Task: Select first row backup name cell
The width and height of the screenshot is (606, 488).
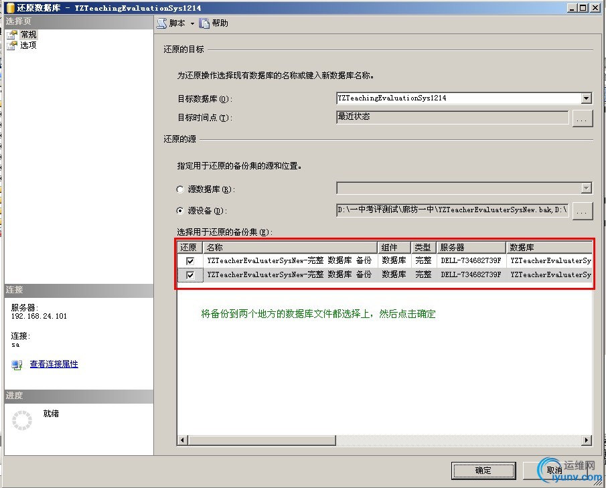Action: pos(290,261)
